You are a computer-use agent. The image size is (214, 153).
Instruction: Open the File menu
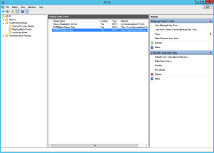[x=7, y=7]
